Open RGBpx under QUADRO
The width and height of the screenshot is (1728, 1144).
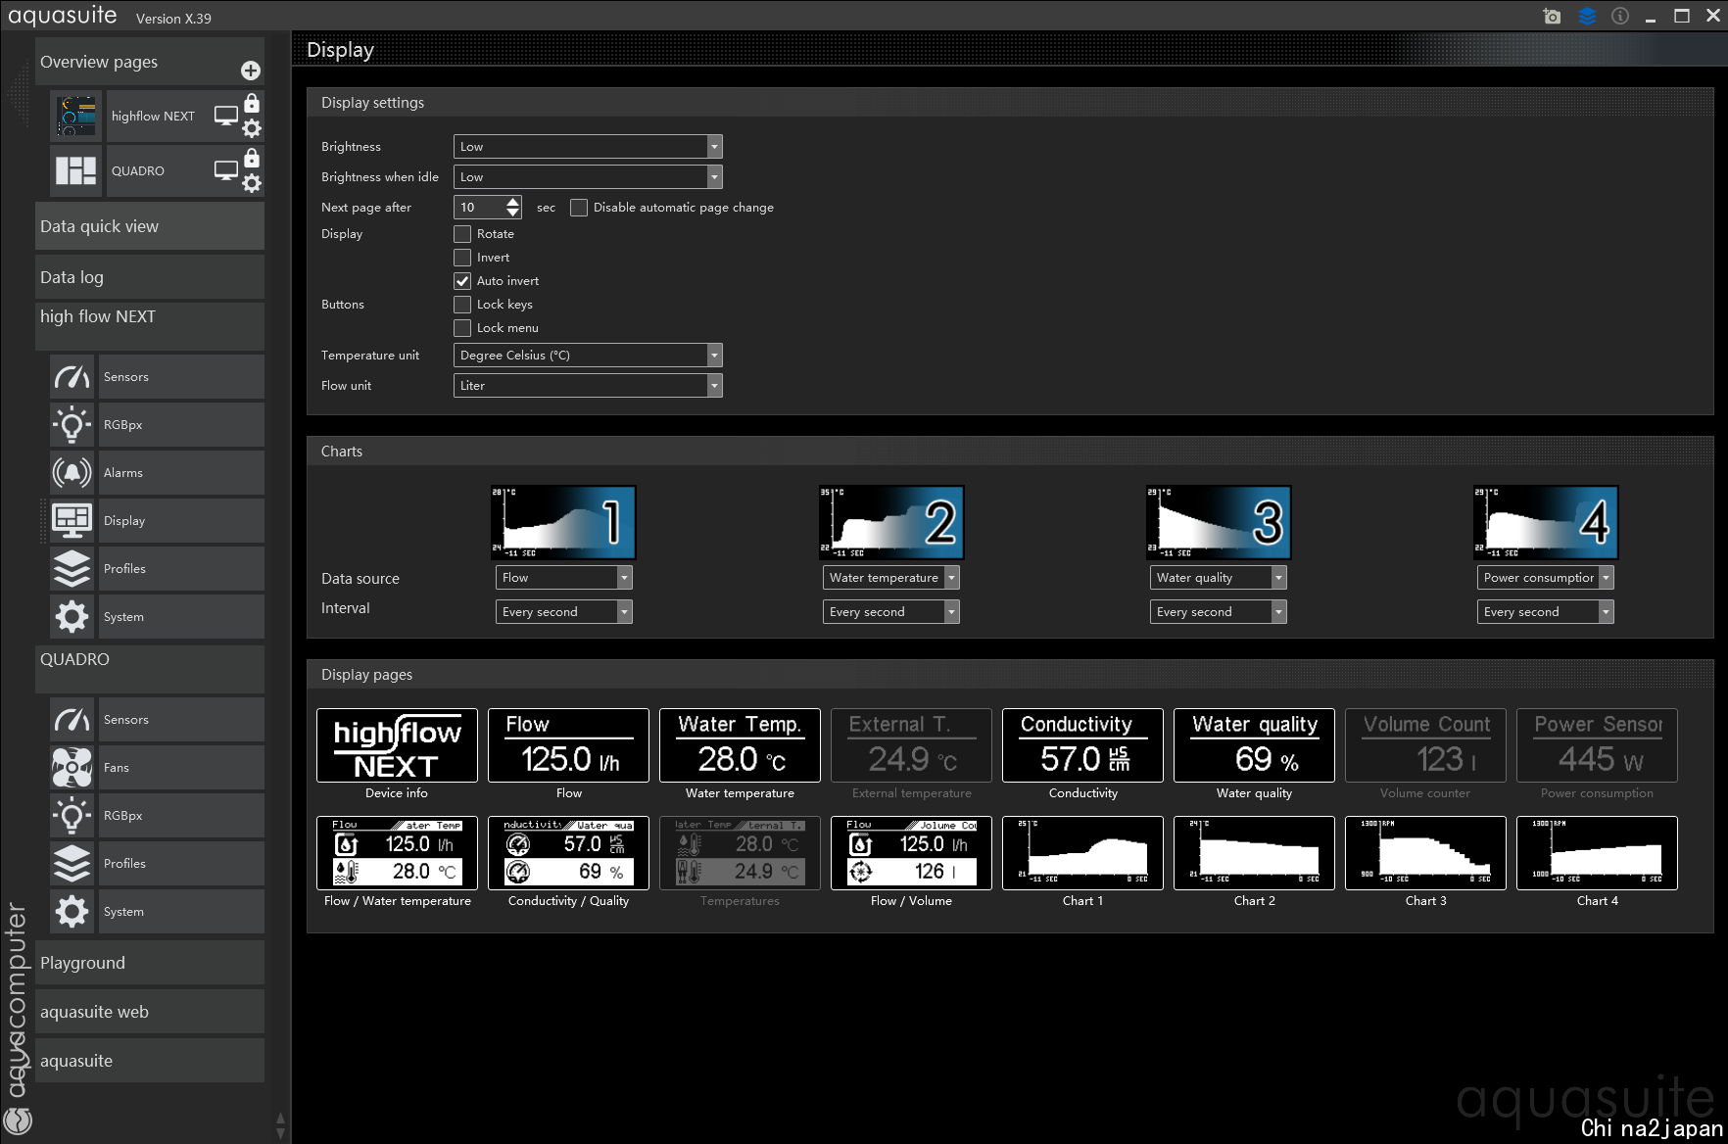(157, 816)
